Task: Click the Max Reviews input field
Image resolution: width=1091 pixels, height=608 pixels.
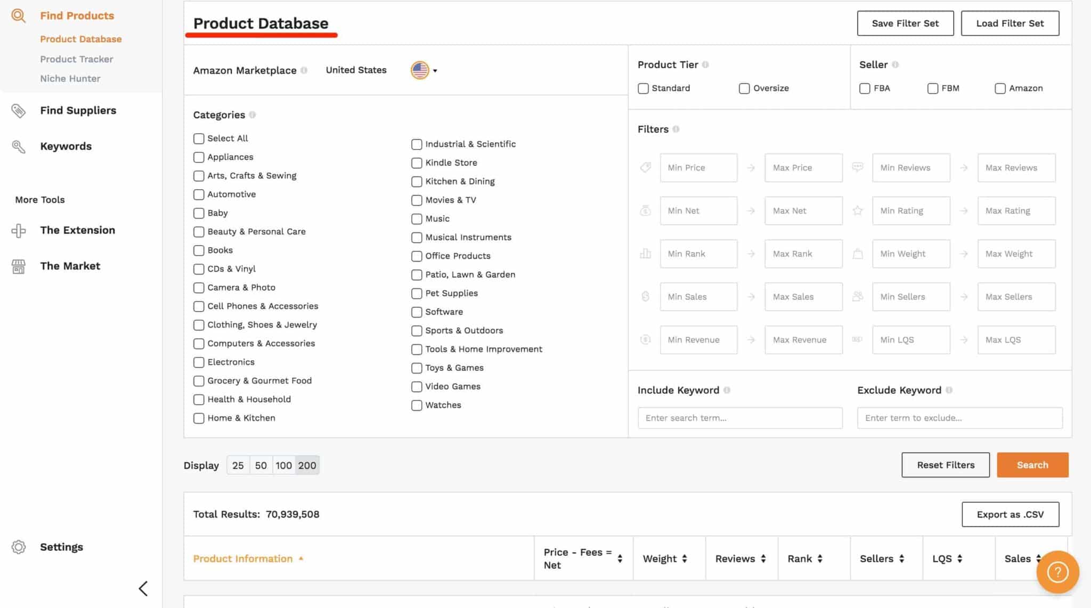Action: point(1016,168)
